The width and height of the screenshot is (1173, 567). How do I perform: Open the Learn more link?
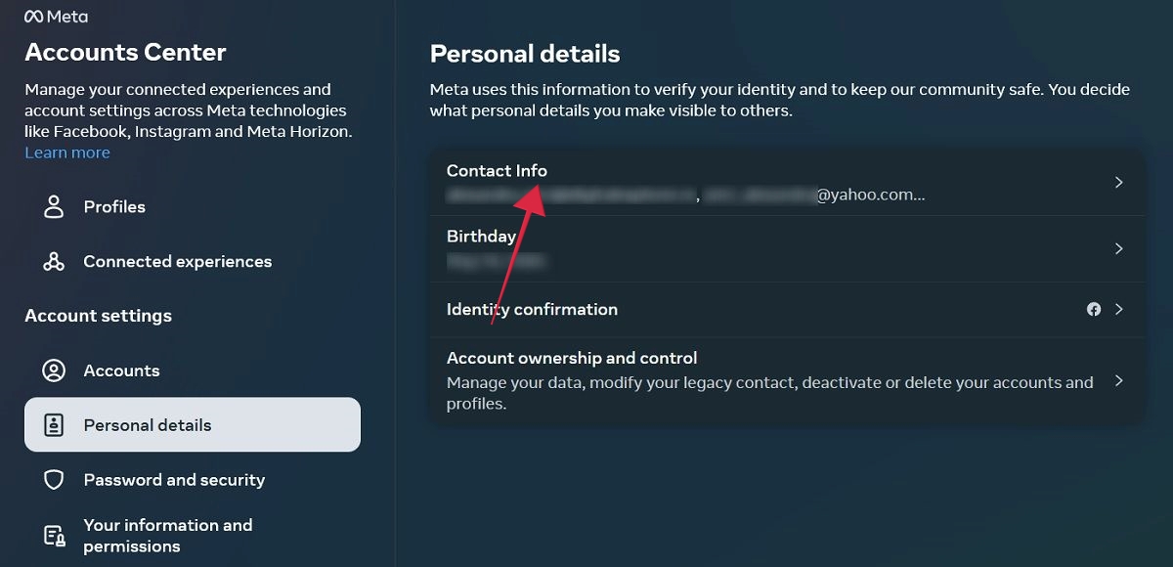pyautogui.click(x=66, y=152)
